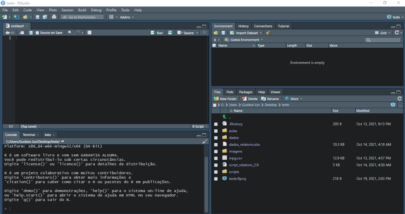Viewport: 405px width, 214px height.
Task: Click Save workspace icon in Environment pane
Action: (223, 33)
